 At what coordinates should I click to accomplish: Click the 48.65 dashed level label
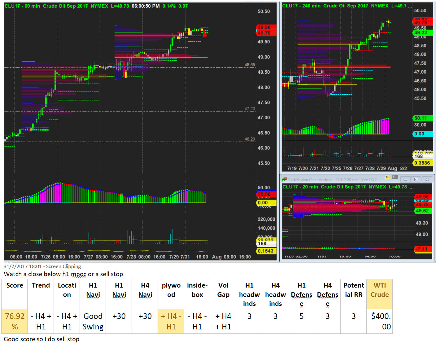coord(250,65)
